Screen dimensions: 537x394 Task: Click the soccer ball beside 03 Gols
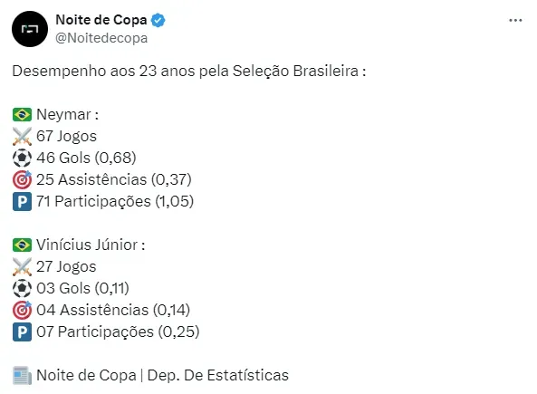tap(22, 288)
